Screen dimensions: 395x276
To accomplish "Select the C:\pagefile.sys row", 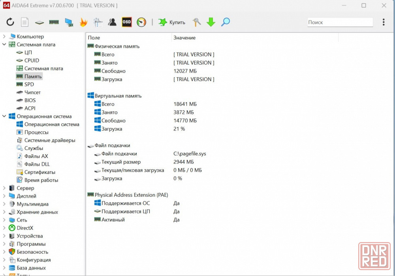I will coord(190,154).
